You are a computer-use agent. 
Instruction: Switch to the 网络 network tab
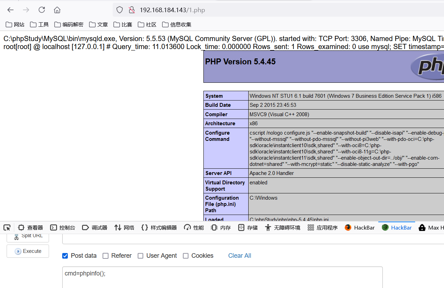pos(124,227)
